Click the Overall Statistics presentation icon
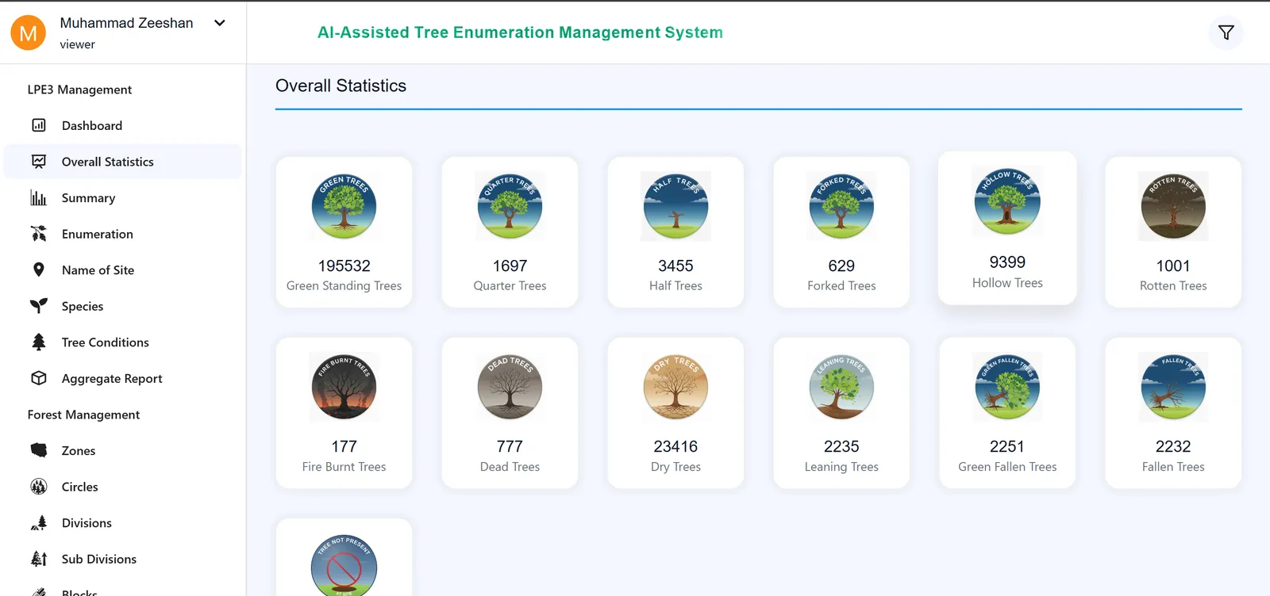This screenshot has height=596, width=1270. click(x=38, y=162)
